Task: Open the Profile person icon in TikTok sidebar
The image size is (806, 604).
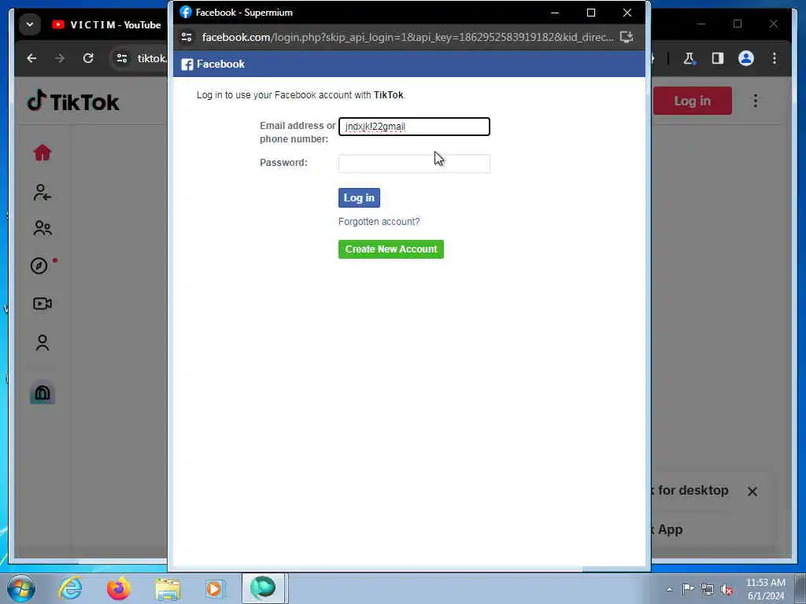Action: pyautogui.click(x=43, y=343)
